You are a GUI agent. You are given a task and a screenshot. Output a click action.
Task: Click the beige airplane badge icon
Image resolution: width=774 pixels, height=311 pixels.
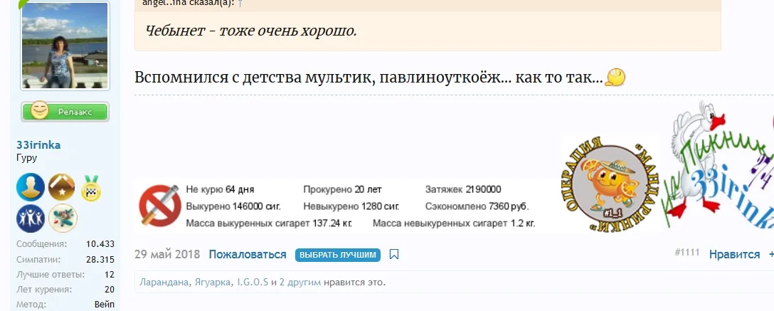point(63,218)
